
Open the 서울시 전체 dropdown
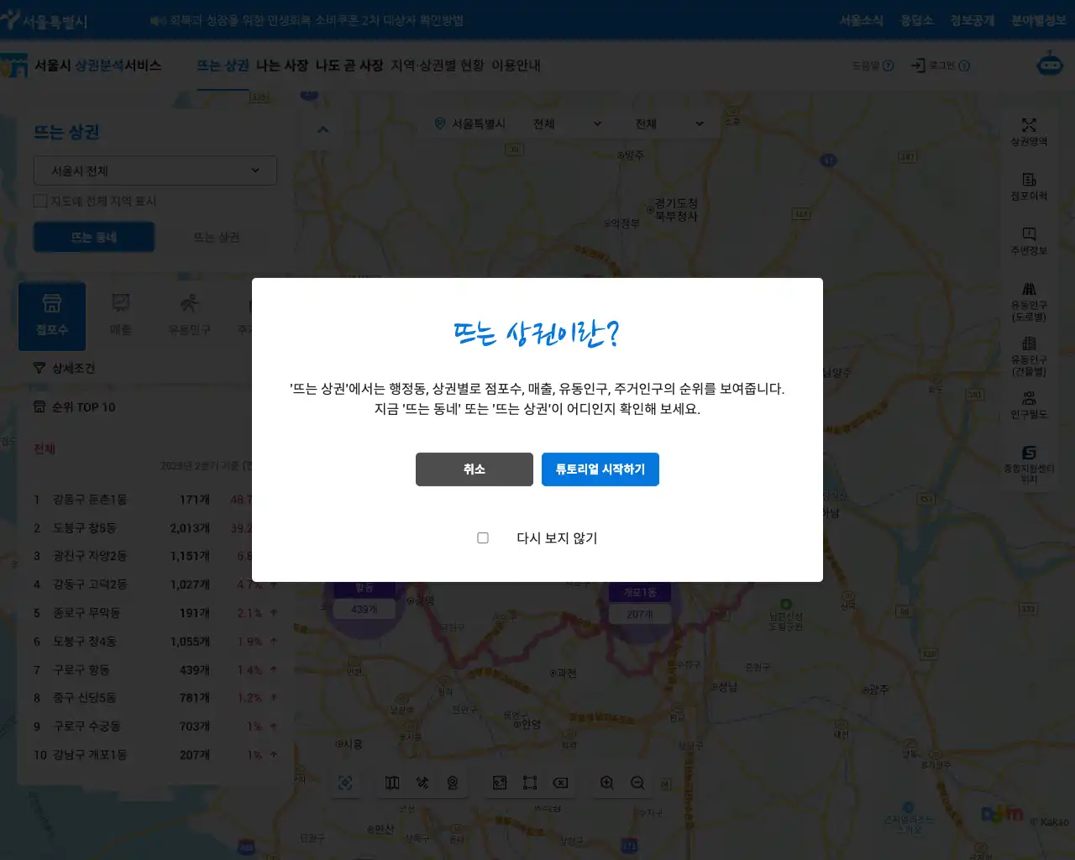(155, 170)
